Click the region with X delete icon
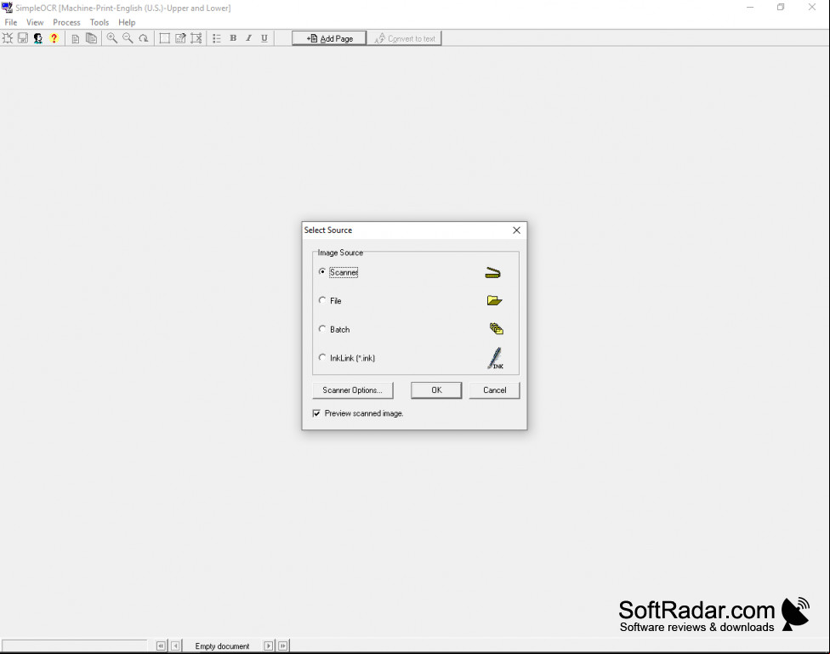The image size is (830, 654). [x=196, y=38]
